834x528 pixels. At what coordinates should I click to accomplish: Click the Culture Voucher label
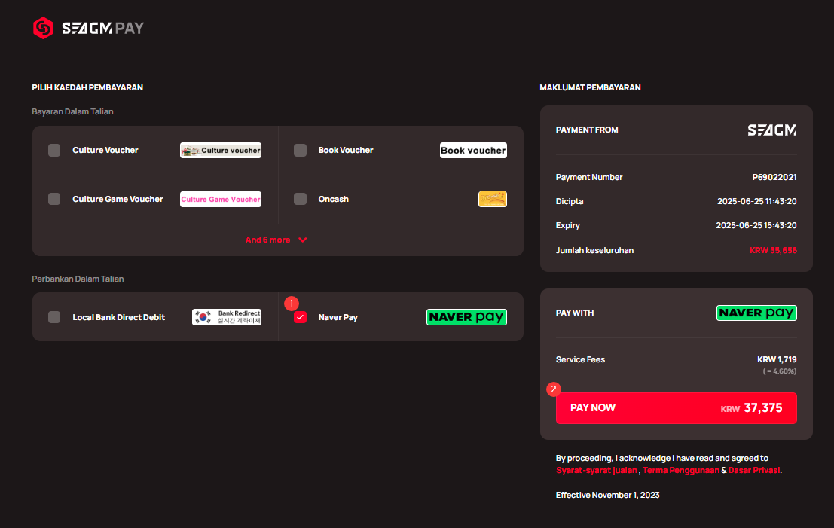click(105, 151)
